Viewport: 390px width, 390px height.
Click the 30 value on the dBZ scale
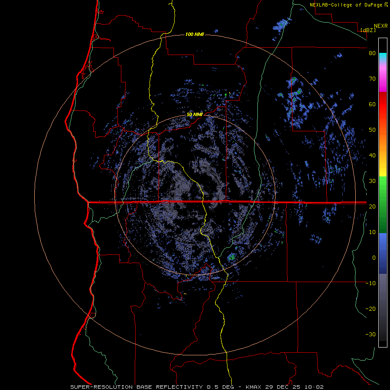(x=372, y=181)
